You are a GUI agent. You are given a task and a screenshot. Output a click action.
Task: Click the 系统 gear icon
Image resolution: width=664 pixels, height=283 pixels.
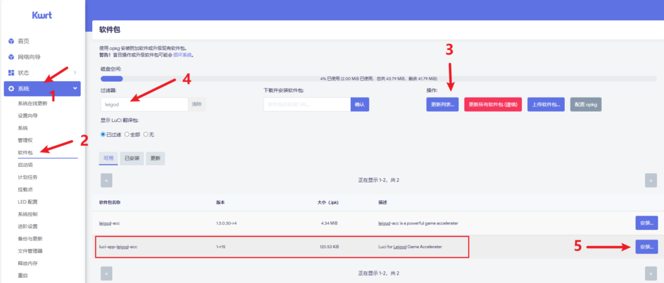(11, 88)
